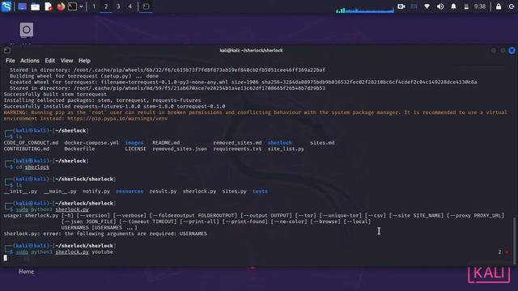
Task: Click the blue tests directory name
Action: point(260,192)
